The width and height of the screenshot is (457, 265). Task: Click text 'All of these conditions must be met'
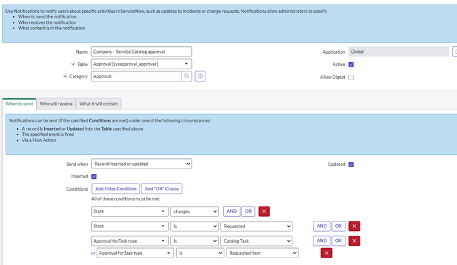[x=125, y=199]
